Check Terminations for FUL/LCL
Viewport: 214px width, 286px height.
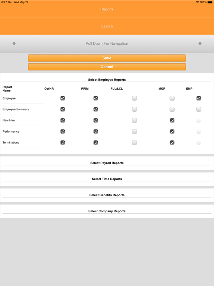(134, 143)
